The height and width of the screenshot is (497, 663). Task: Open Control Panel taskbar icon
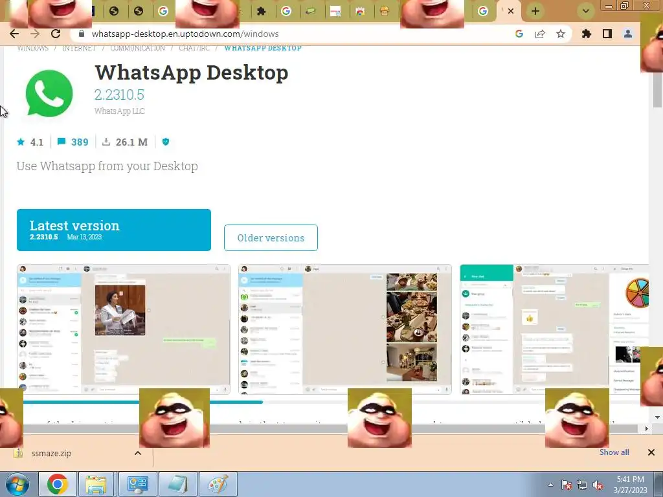tap(137, 484)
